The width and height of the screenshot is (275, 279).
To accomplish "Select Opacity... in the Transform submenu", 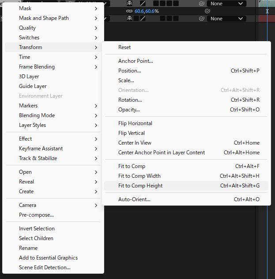I will pos(186,110).
